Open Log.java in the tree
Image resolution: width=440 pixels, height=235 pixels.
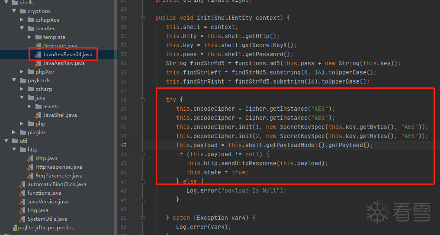click(x=38, y=210)
